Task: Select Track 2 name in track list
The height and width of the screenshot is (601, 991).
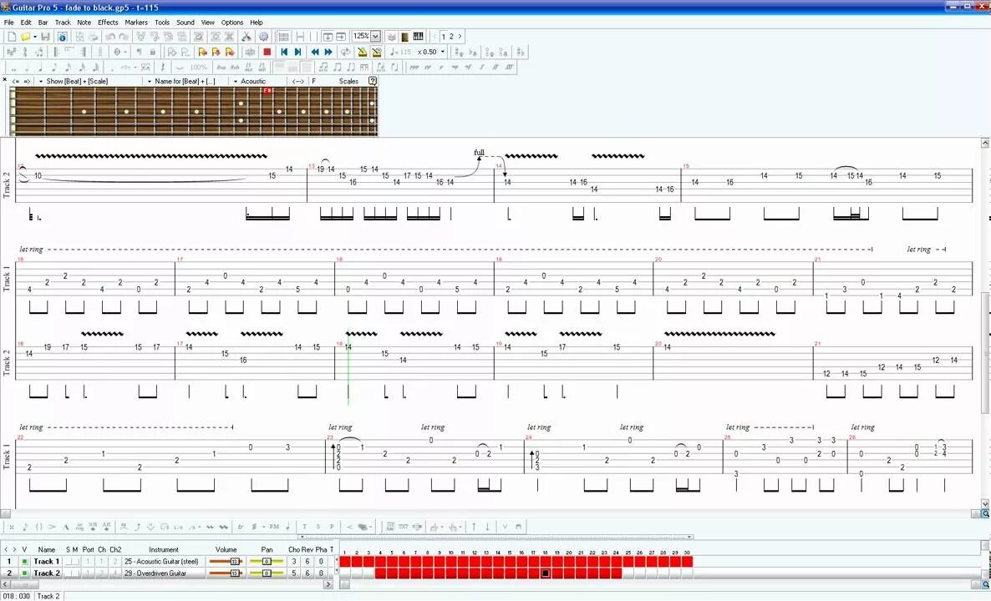Action: tap(47, 573)
